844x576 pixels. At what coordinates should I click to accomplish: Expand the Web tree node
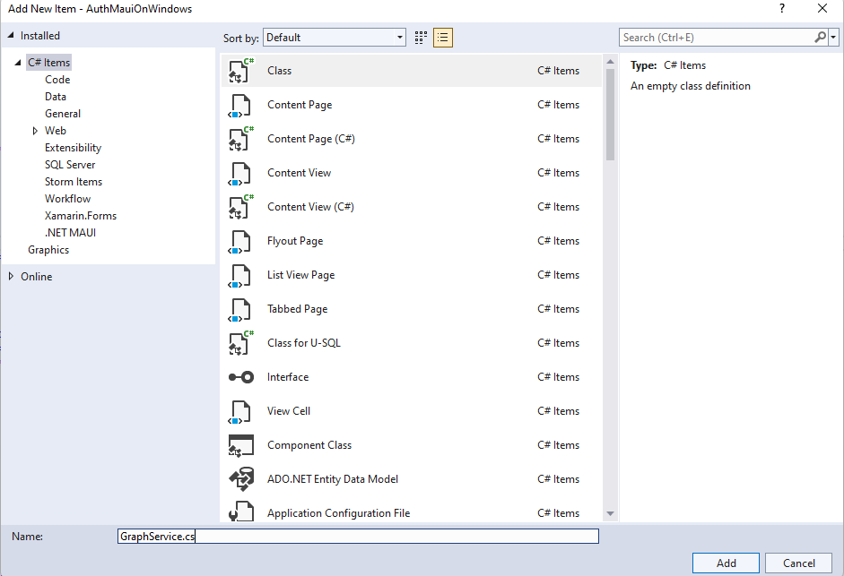click(x=36, y=130)
